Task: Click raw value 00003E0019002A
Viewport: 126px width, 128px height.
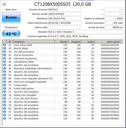Action: [x=110, y=85]
